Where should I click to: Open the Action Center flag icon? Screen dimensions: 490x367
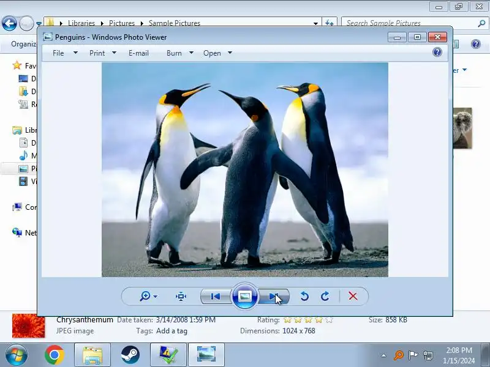pos(413,355)
